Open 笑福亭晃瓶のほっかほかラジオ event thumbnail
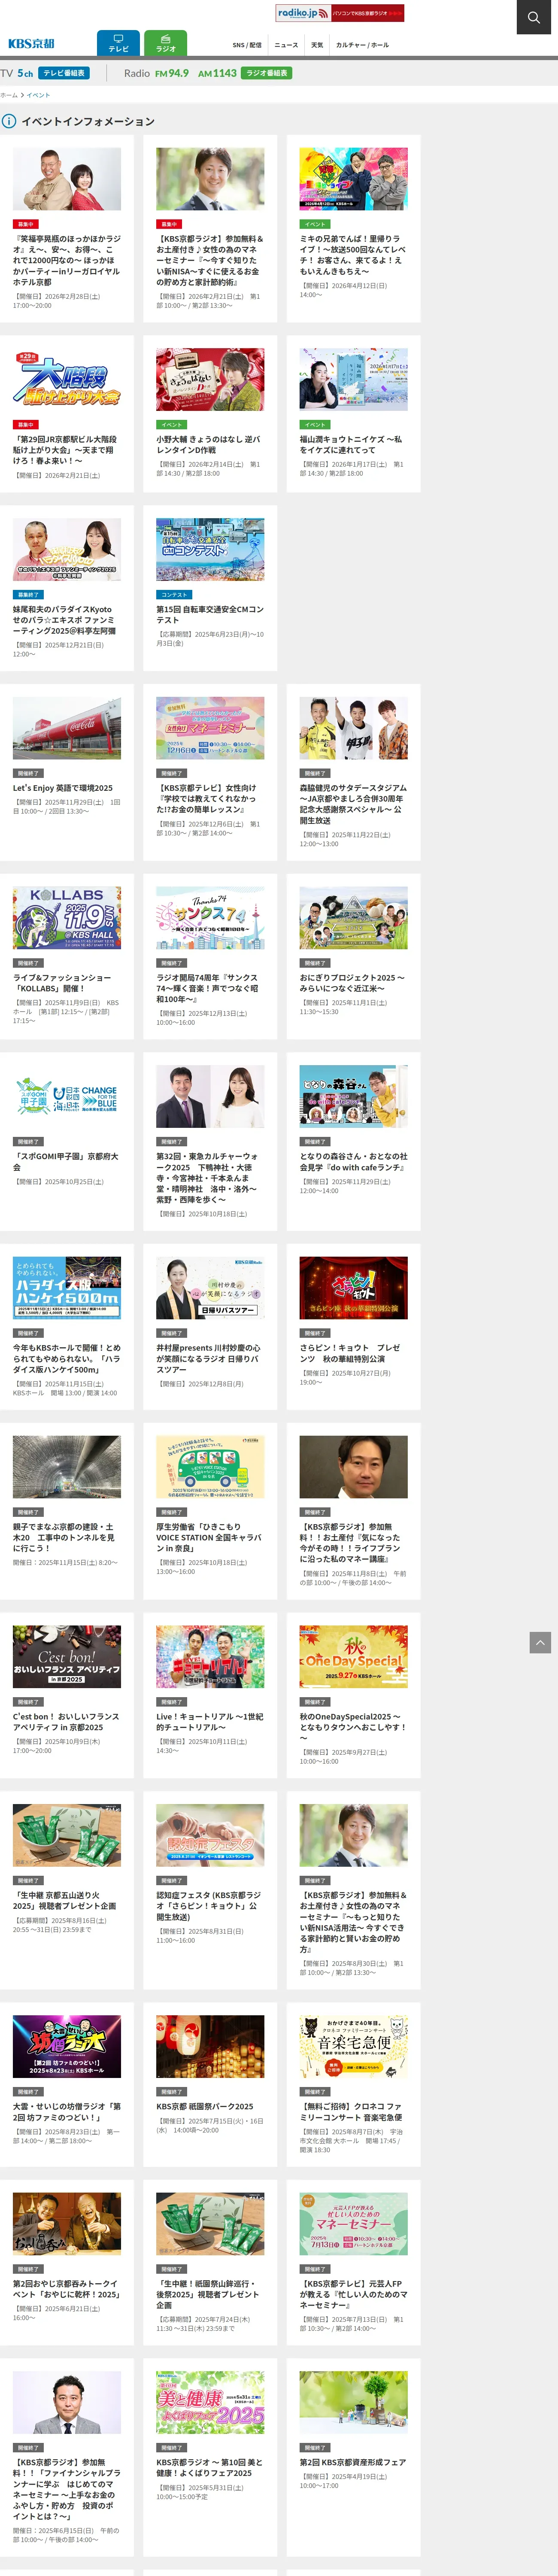 coord(67,179)
